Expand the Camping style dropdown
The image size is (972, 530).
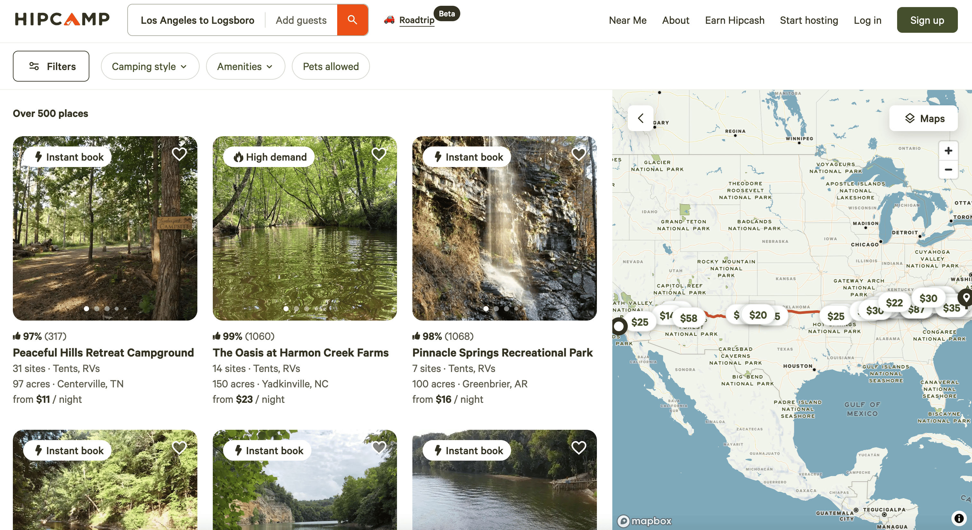(149, 66)
